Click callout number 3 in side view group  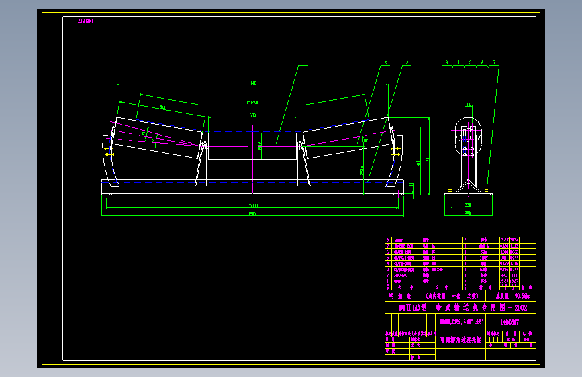[x=447, y=62]
